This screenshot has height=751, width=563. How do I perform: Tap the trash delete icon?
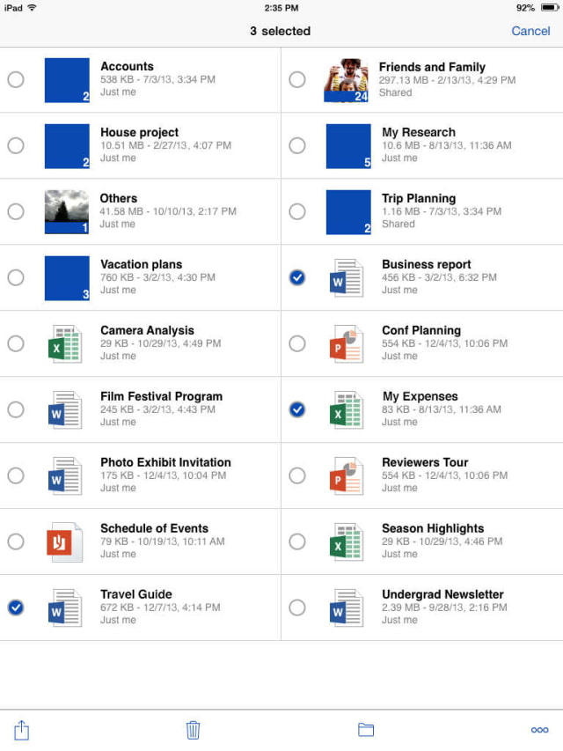click(194, 730)
